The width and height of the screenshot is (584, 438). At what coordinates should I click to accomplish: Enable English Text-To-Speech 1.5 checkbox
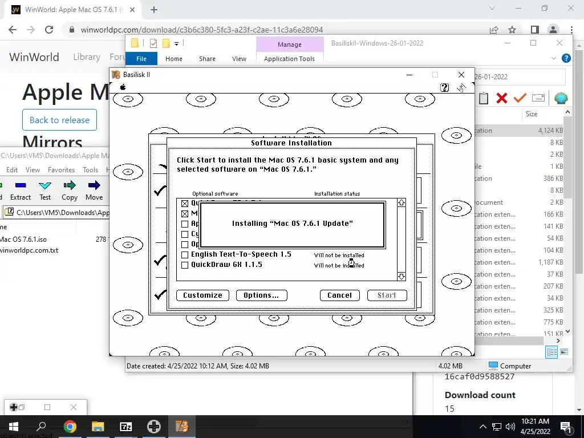(x=185, y=255)
